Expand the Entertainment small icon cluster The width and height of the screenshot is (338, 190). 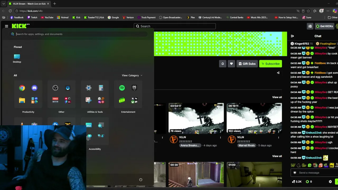coord(134,100)
